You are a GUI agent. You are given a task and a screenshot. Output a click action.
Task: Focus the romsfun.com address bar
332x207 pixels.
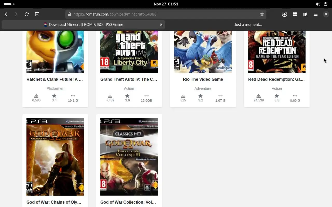point(166,14)
